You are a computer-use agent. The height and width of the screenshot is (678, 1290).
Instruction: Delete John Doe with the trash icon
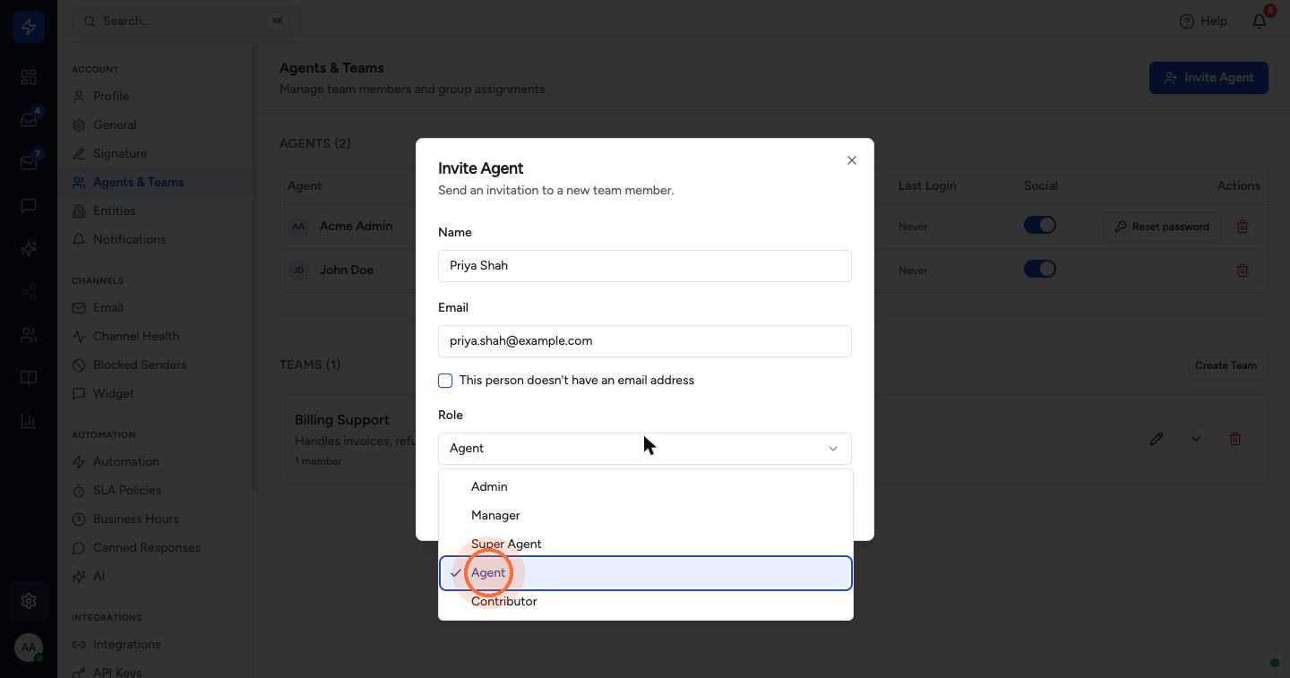pos(1243,270)
